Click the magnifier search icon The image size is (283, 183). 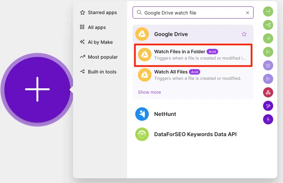point(139,12)
